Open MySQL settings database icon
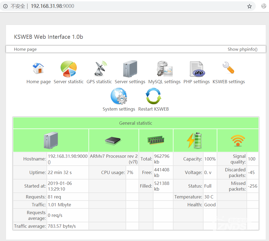The width and height of the screenshot is (269, 241). (x=164, y=69)
